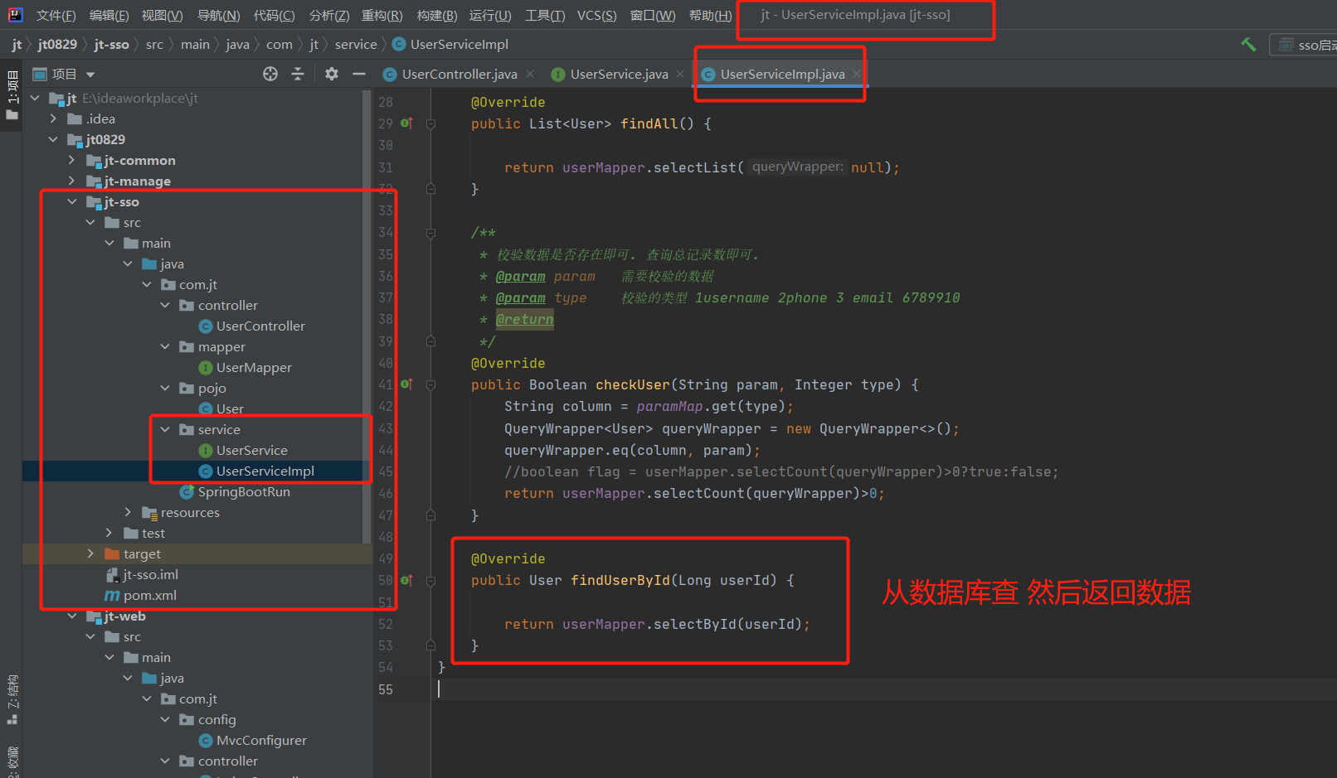Screen dimensions: 1337x778
Task: Select UserMapper in the project tree
Action: pos(254,367)
